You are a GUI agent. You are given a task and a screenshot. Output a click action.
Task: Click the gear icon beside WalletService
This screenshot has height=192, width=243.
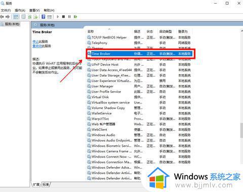click(89, 113)
